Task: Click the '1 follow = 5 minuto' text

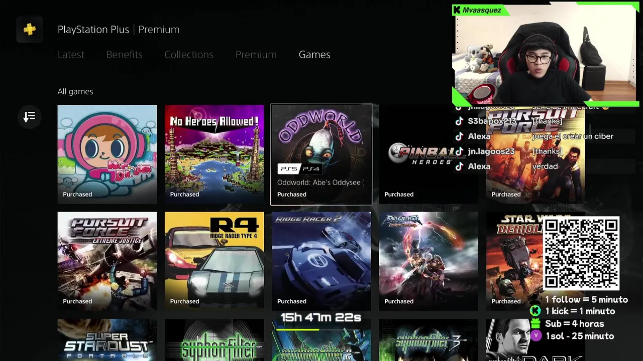Action: 587,299
